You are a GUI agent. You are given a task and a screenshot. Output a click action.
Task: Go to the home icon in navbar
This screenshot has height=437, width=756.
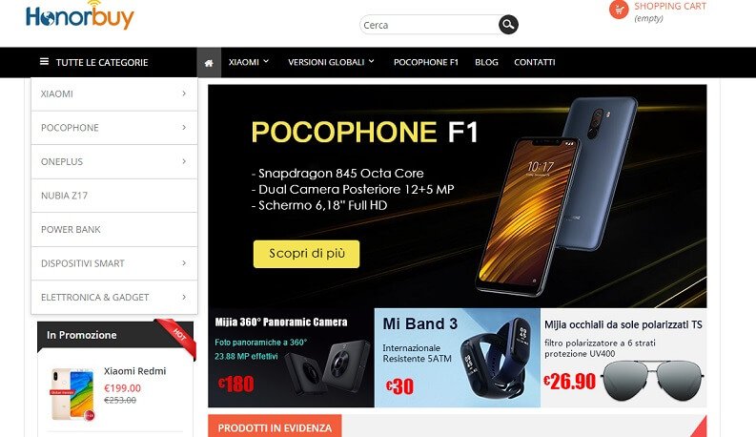pyautogui.click(x=209, y=63)
